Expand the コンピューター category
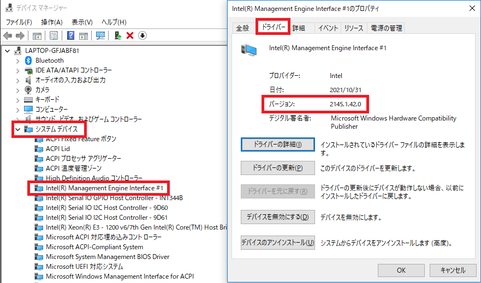This screenshot has height=283, width=481. tap(18, 110)
